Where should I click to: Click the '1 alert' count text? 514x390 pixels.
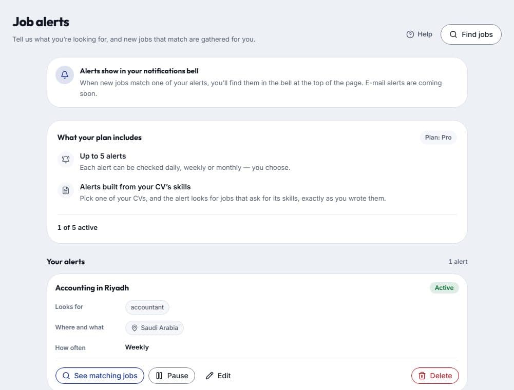click(458, 262)
